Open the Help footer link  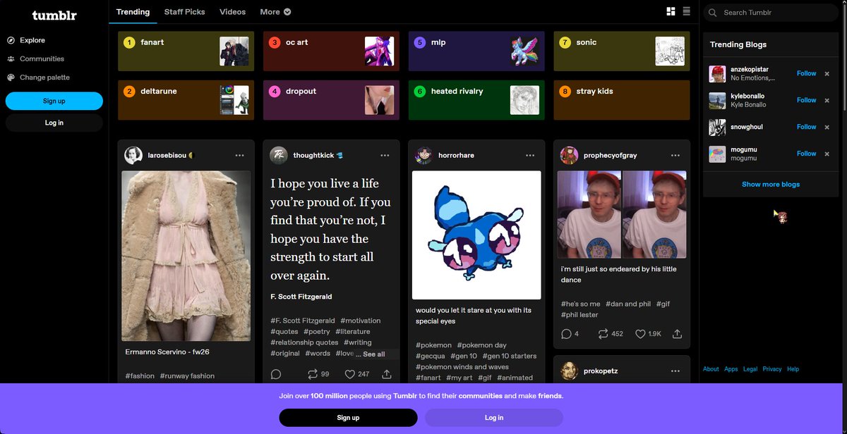coord(793,369)
